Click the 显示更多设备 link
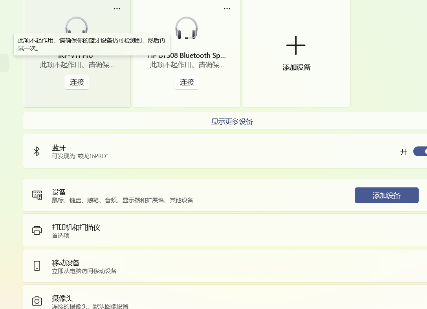Image resolution: width=427 pixels, height=309 pixels. point(232,122)
